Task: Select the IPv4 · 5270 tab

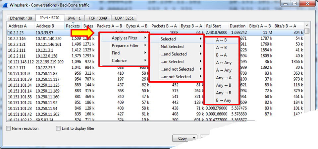Action: 50,18
